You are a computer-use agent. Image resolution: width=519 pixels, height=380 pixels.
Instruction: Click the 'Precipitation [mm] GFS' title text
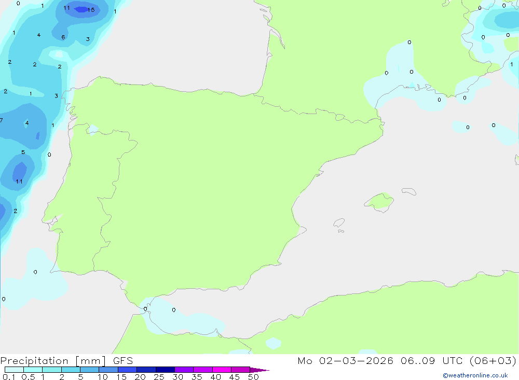[66, 361]
